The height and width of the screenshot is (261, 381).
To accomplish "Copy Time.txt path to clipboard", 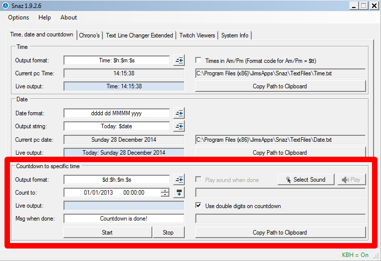I will 280,86.
